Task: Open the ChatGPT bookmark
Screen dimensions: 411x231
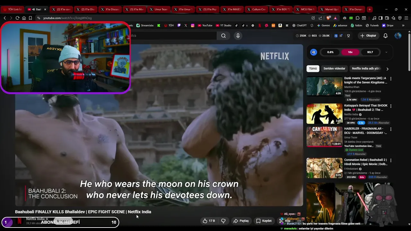Action: coord(300,25)
